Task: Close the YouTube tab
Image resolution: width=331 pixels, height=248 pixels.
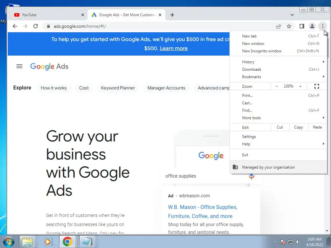Action: click(82, 15)
